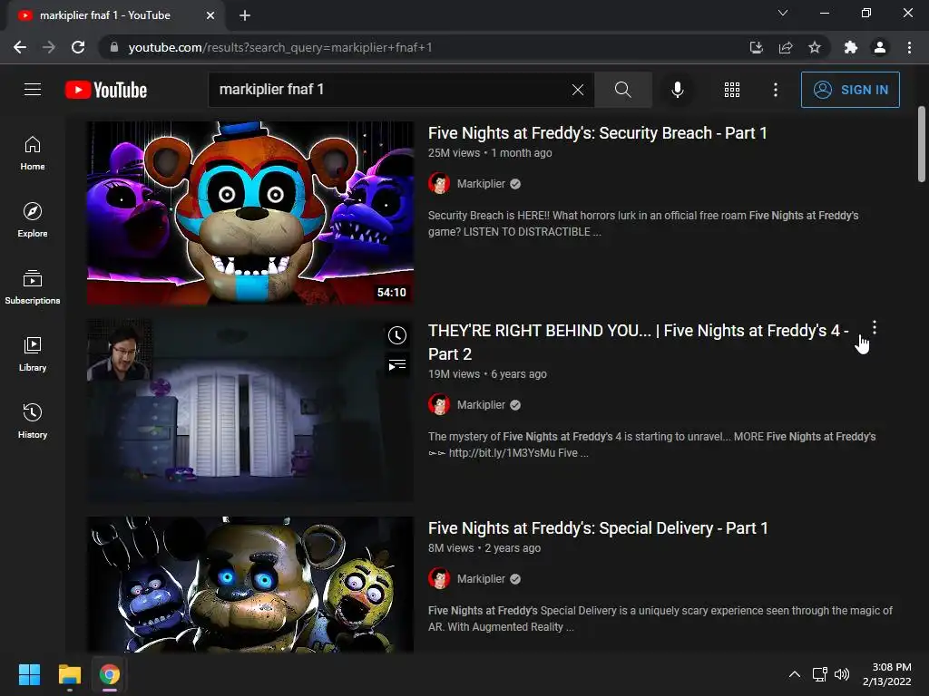929x696 pixels.
Task: Open File Explorer from taskbar
Action: click(69, 674)
